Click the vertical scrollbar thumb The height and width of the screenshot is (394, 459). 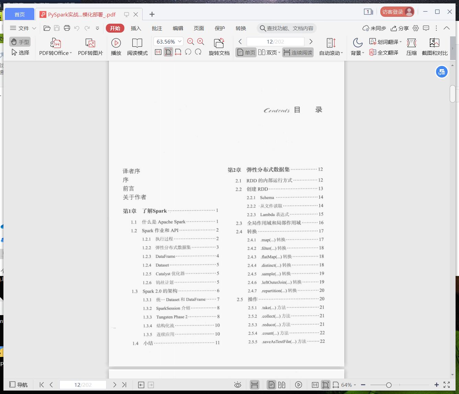(452, 94)
